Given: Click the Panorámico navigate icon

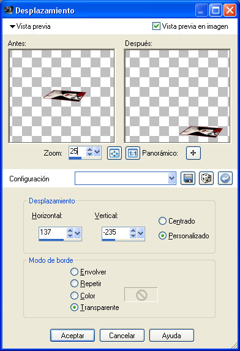Looking at the screenshot, I should pos(193,153).
